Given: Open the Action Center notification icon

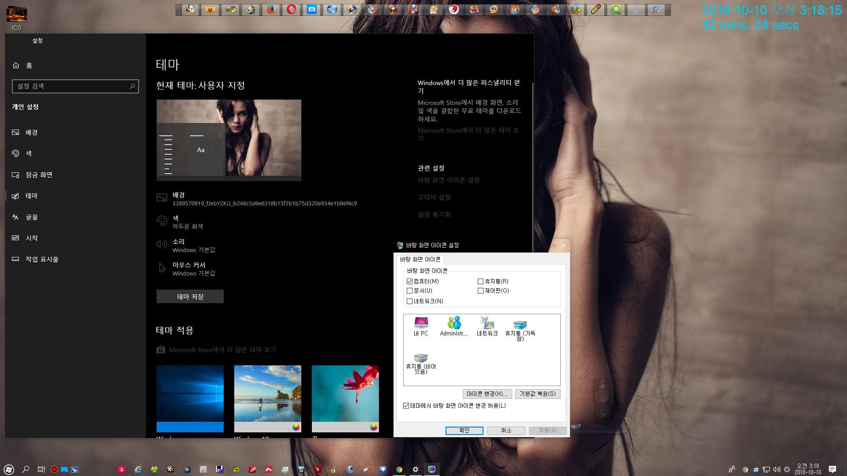Looking at the screenshot, I should pos(832,469).
